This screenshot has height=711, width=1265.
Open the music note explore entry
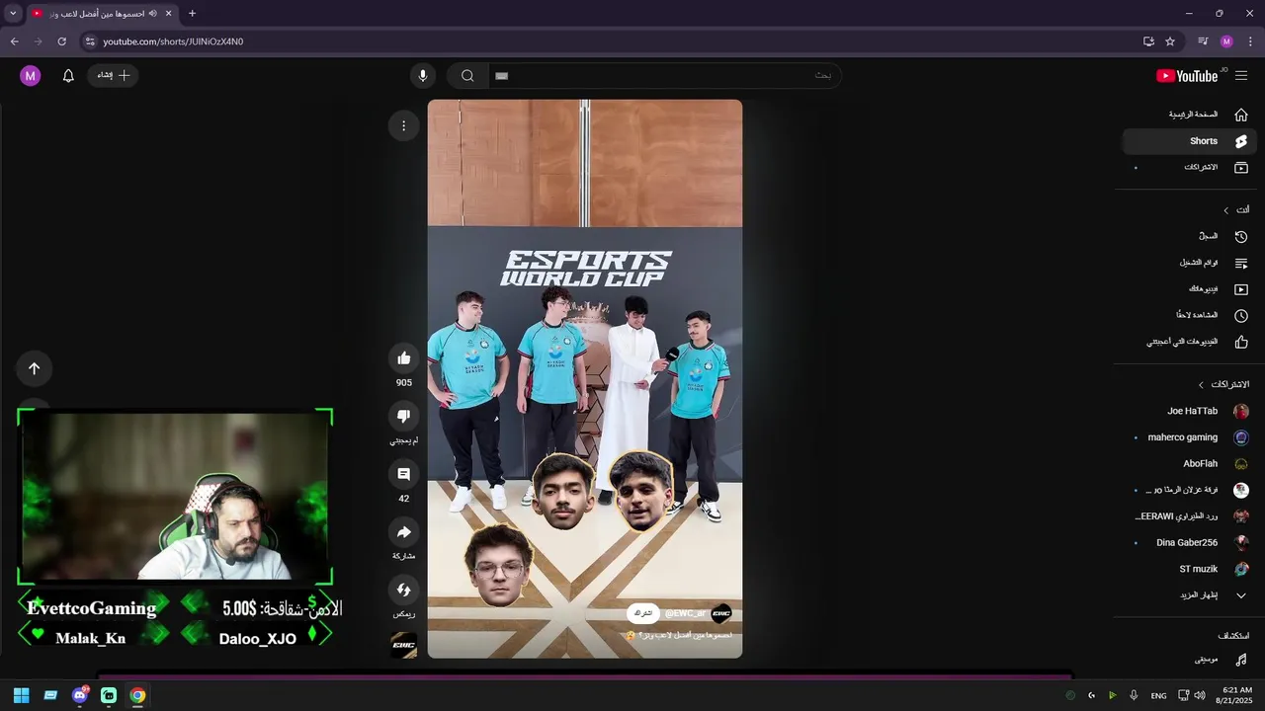click(x=1241, y=660)
